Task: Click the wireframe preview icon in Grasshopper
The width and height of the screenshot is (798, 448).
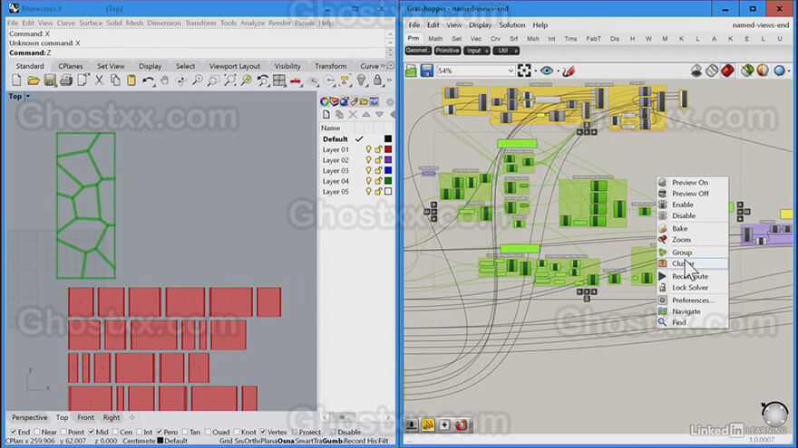Action: point(712,71)
